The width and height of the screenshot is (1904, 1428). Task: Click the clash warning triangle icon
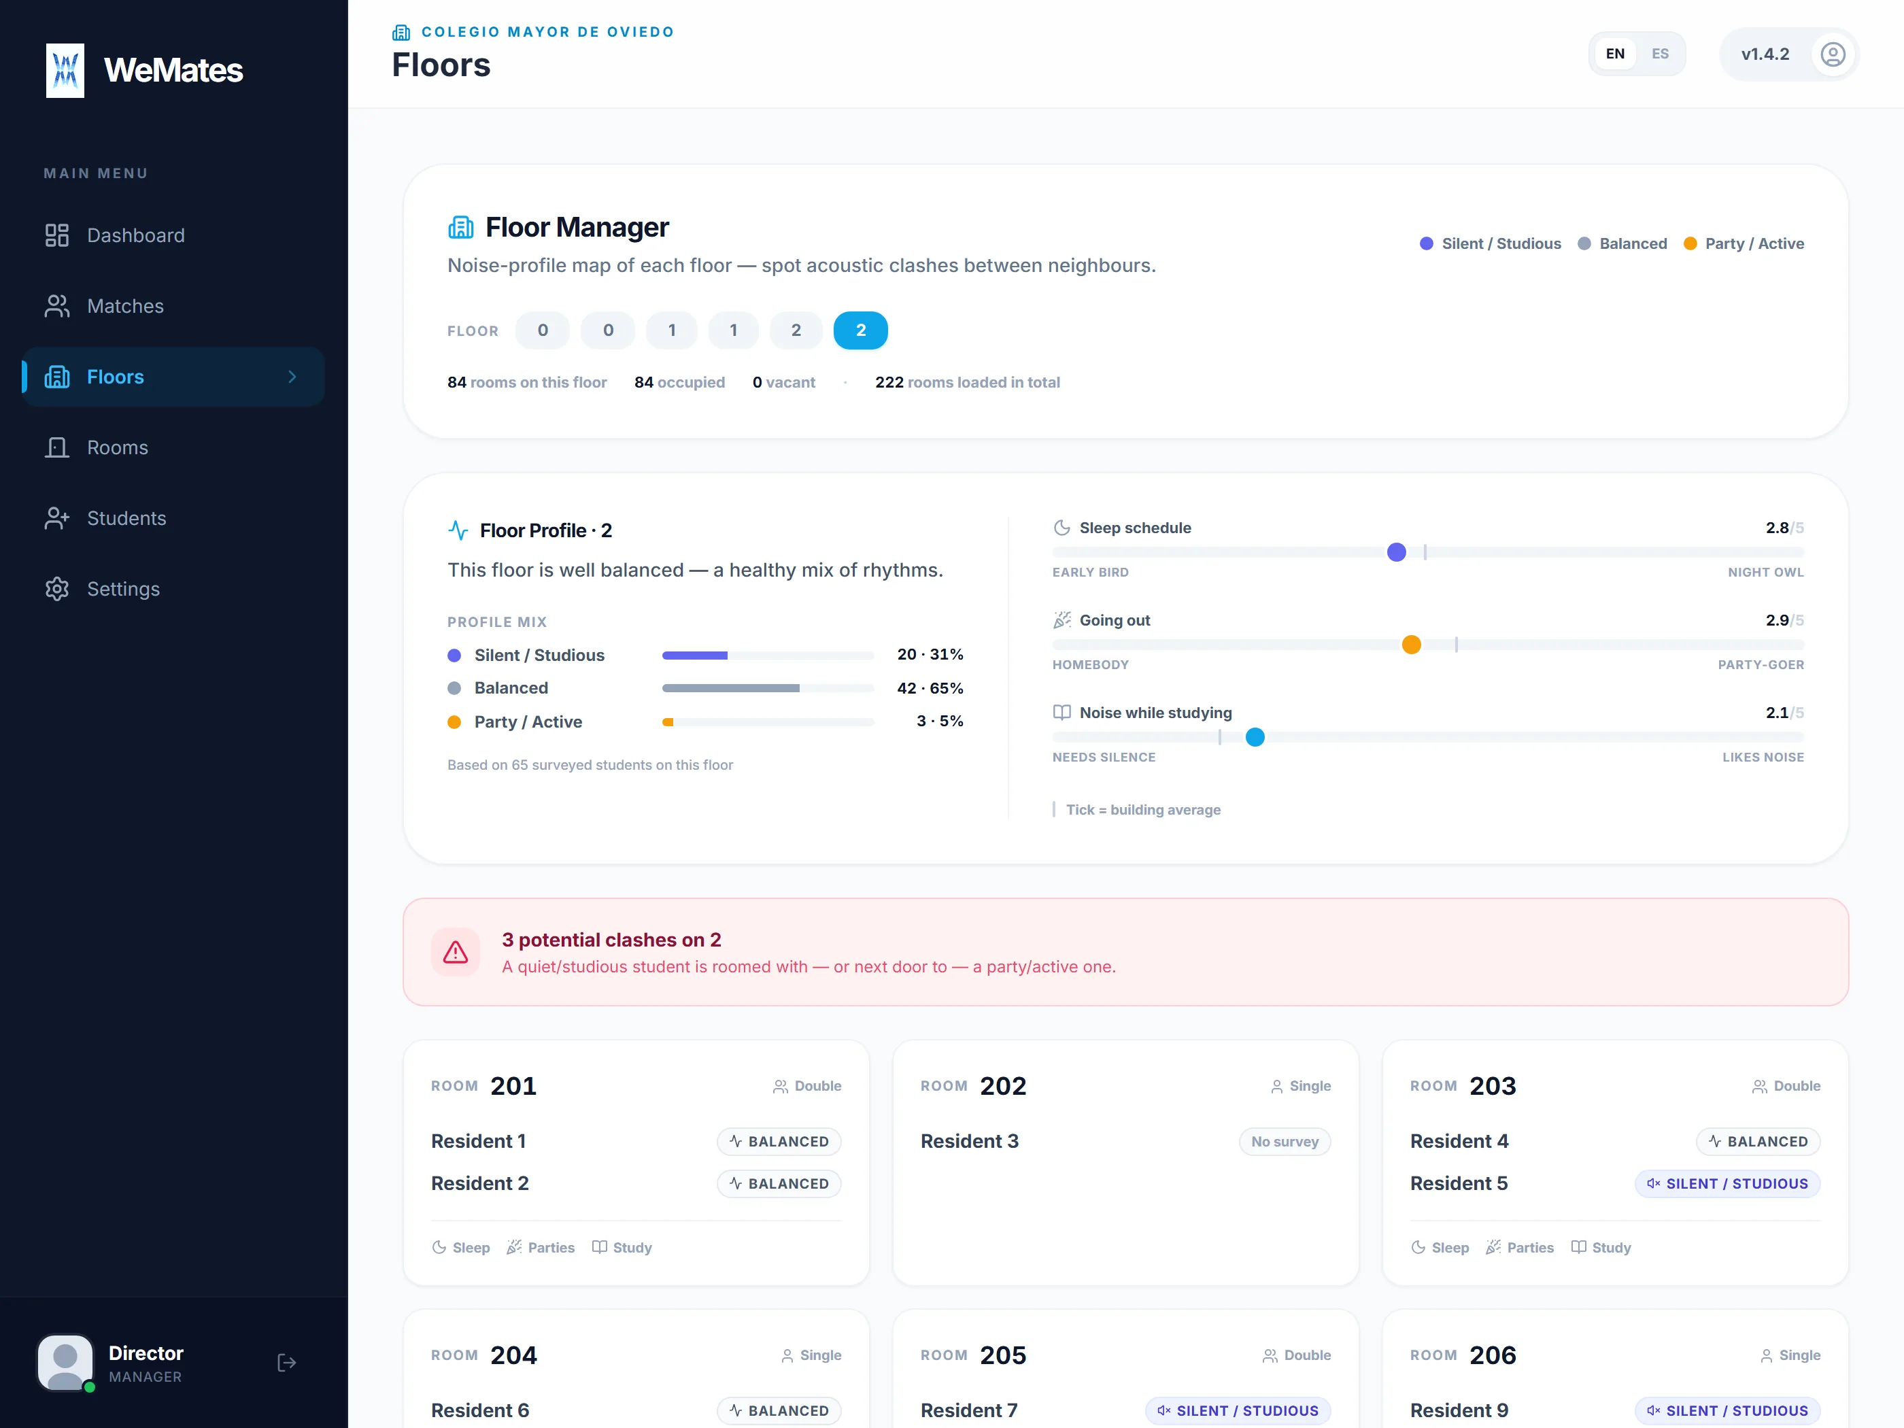click(x=456, y=952)
